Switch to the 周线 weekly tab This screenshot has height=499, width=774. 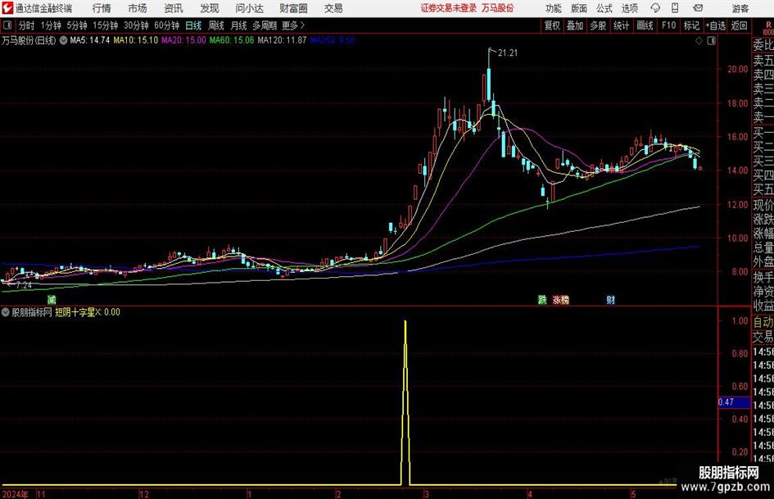tap(216, 25)
